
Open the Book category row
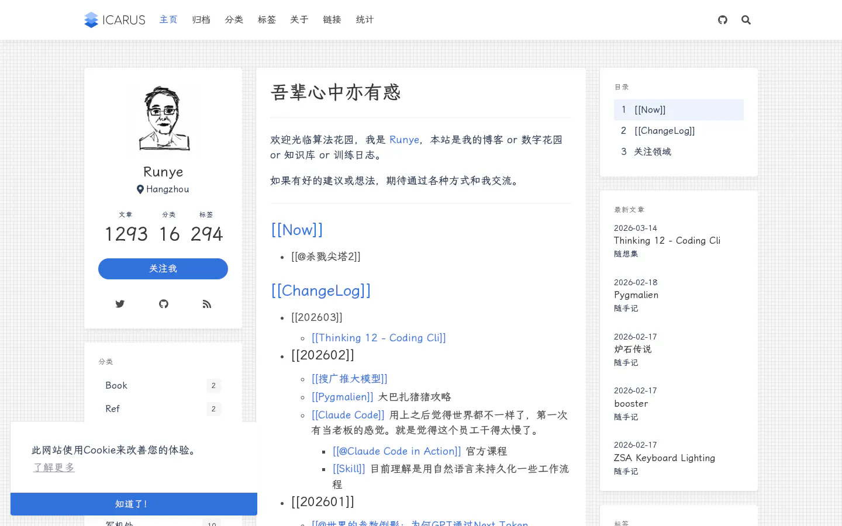tap(163, 386)
